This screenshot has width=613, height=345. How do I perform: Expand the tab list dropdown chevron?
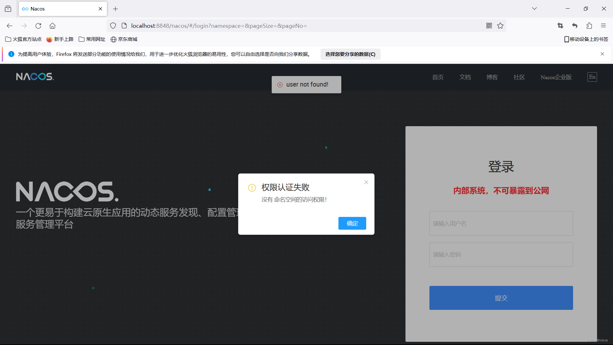[x=534, y=8]
